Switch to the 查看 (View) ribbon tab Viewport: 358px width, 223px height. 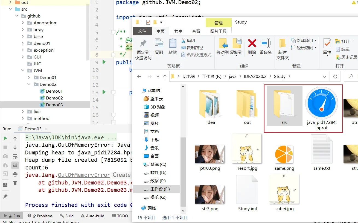(x=196, y=31)
